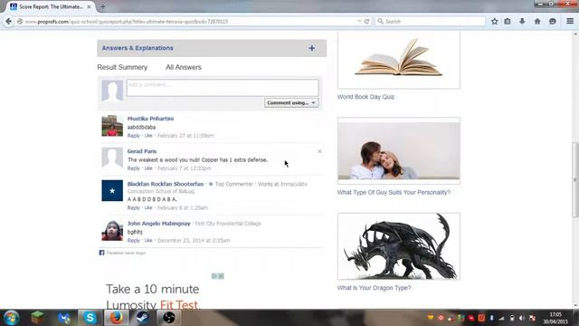Reply to Blackfan Rockfan Shooterfan's comment
Viewport: 579px width, 326px height.
click(x=134, y=207)
